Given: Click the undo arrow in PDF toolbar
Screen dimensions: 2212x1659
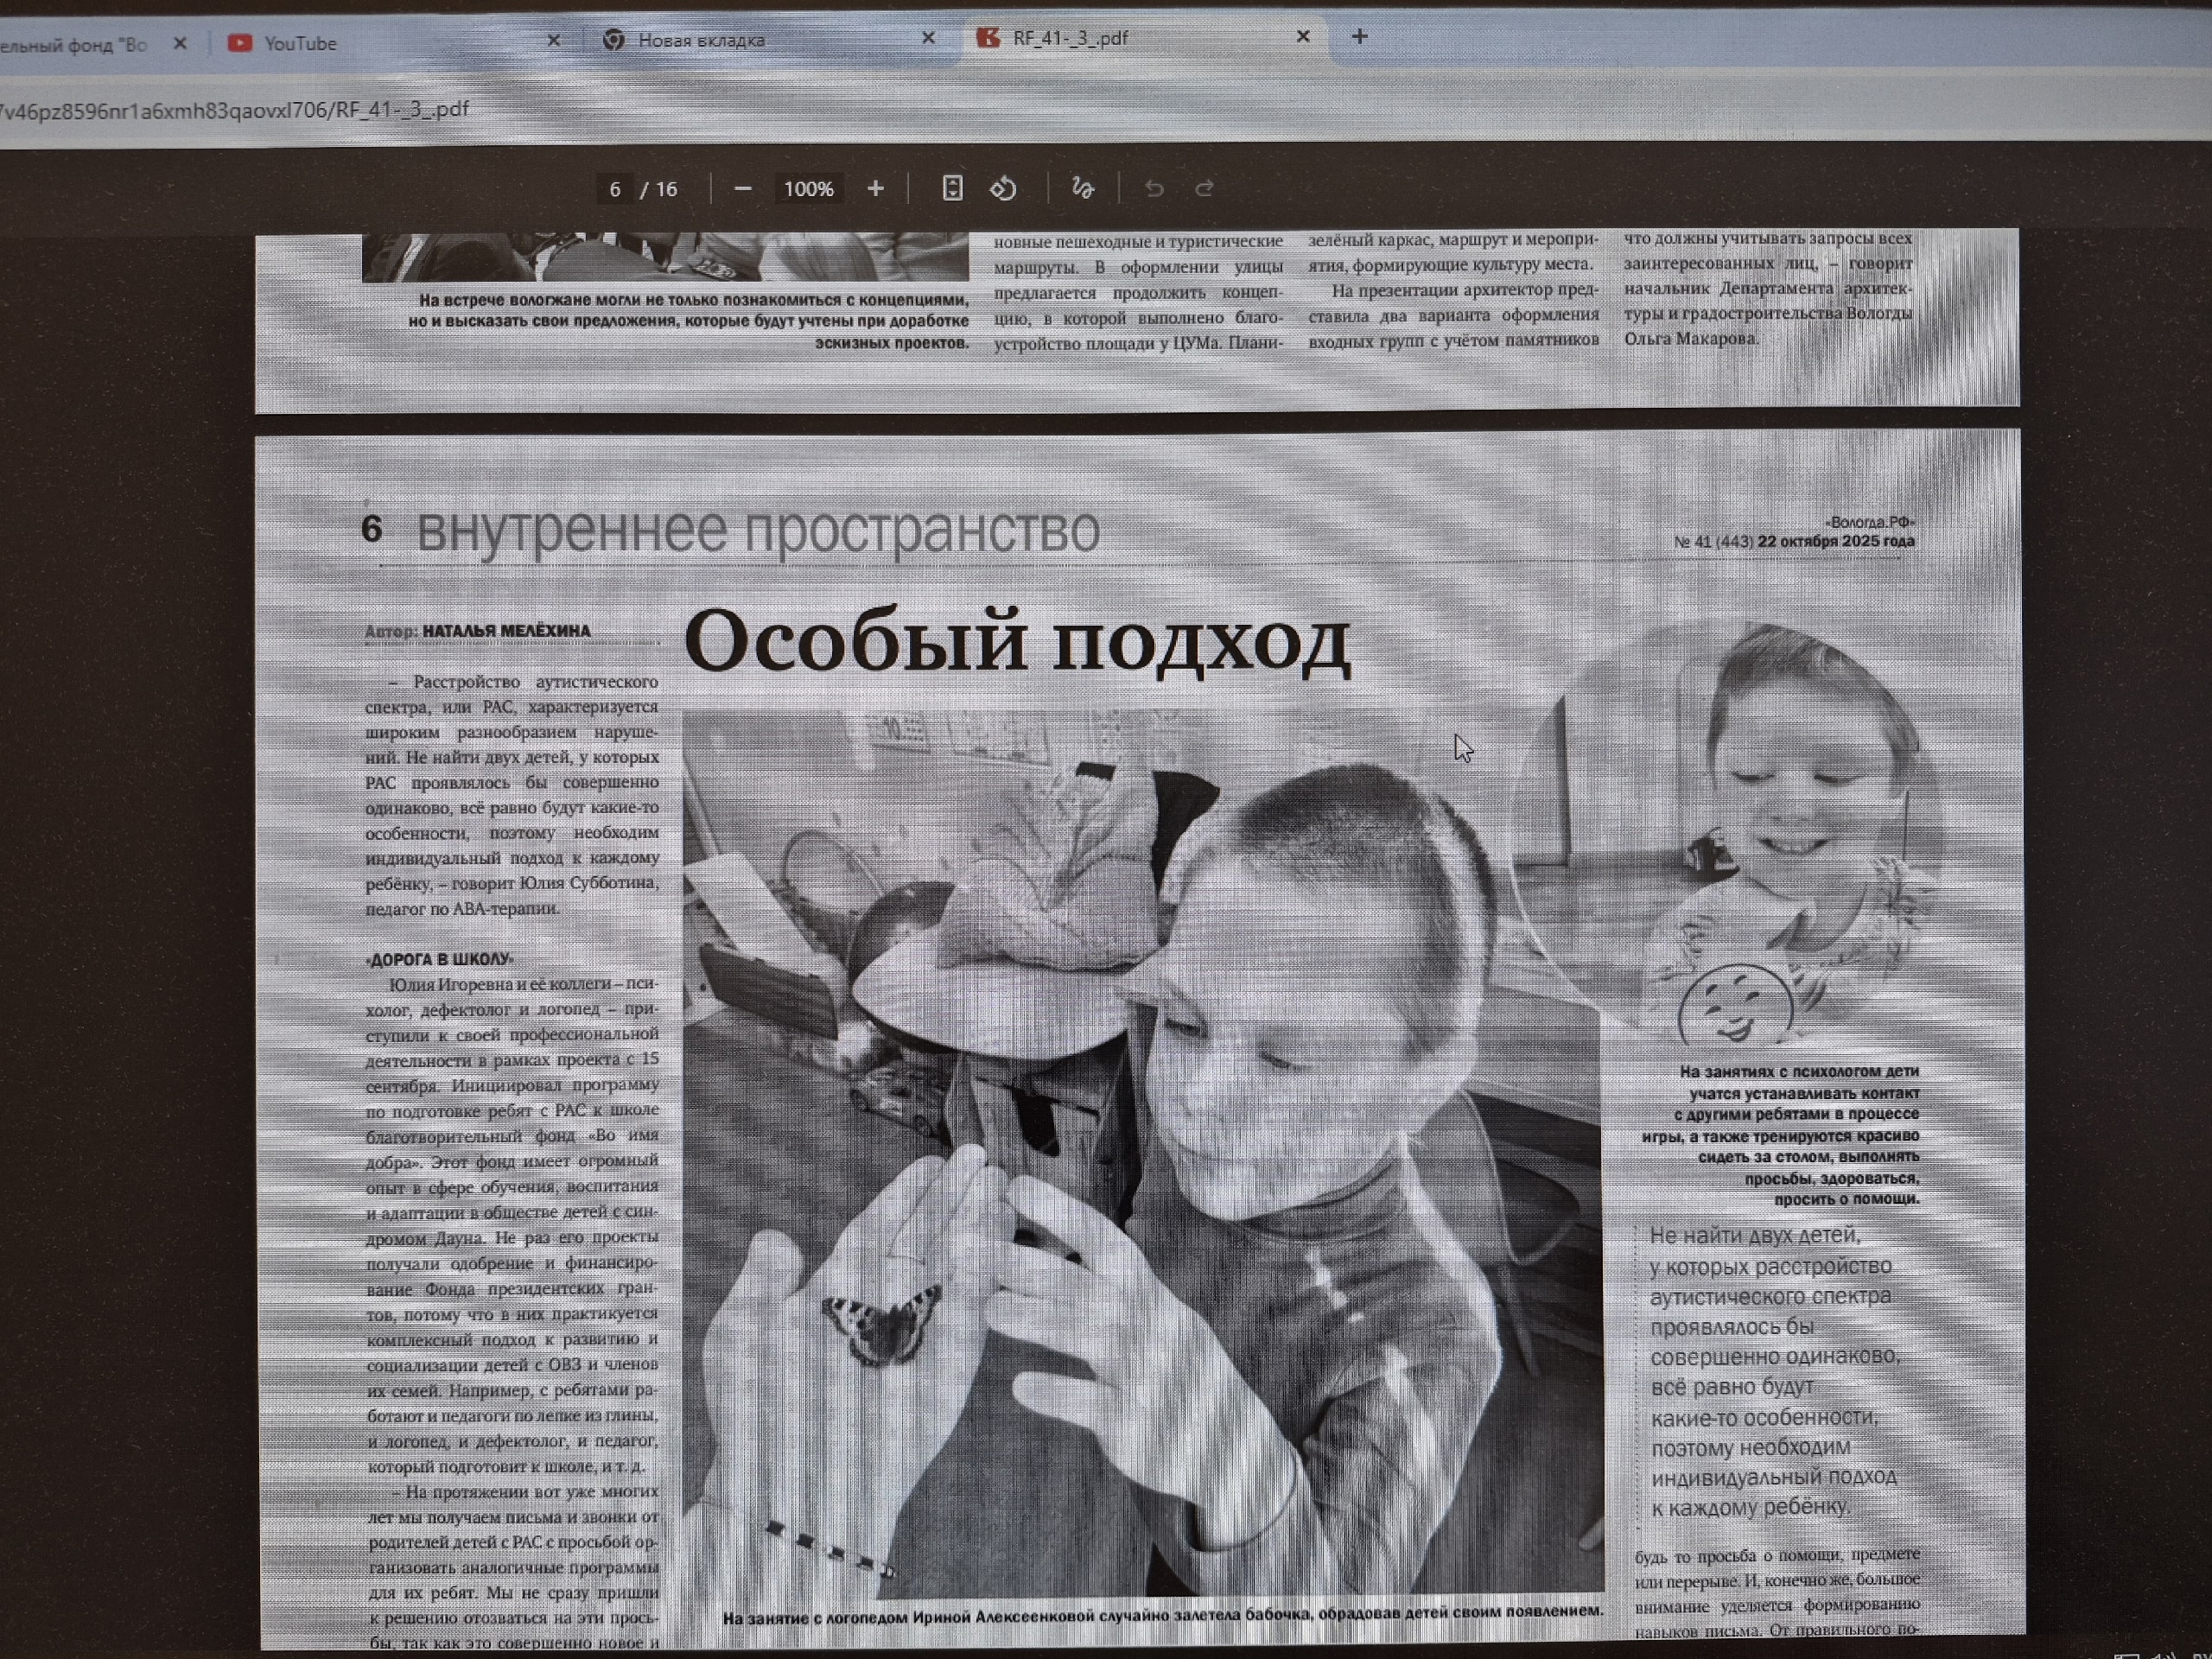Looking at the screenshot, I should tap(1154, 188).
